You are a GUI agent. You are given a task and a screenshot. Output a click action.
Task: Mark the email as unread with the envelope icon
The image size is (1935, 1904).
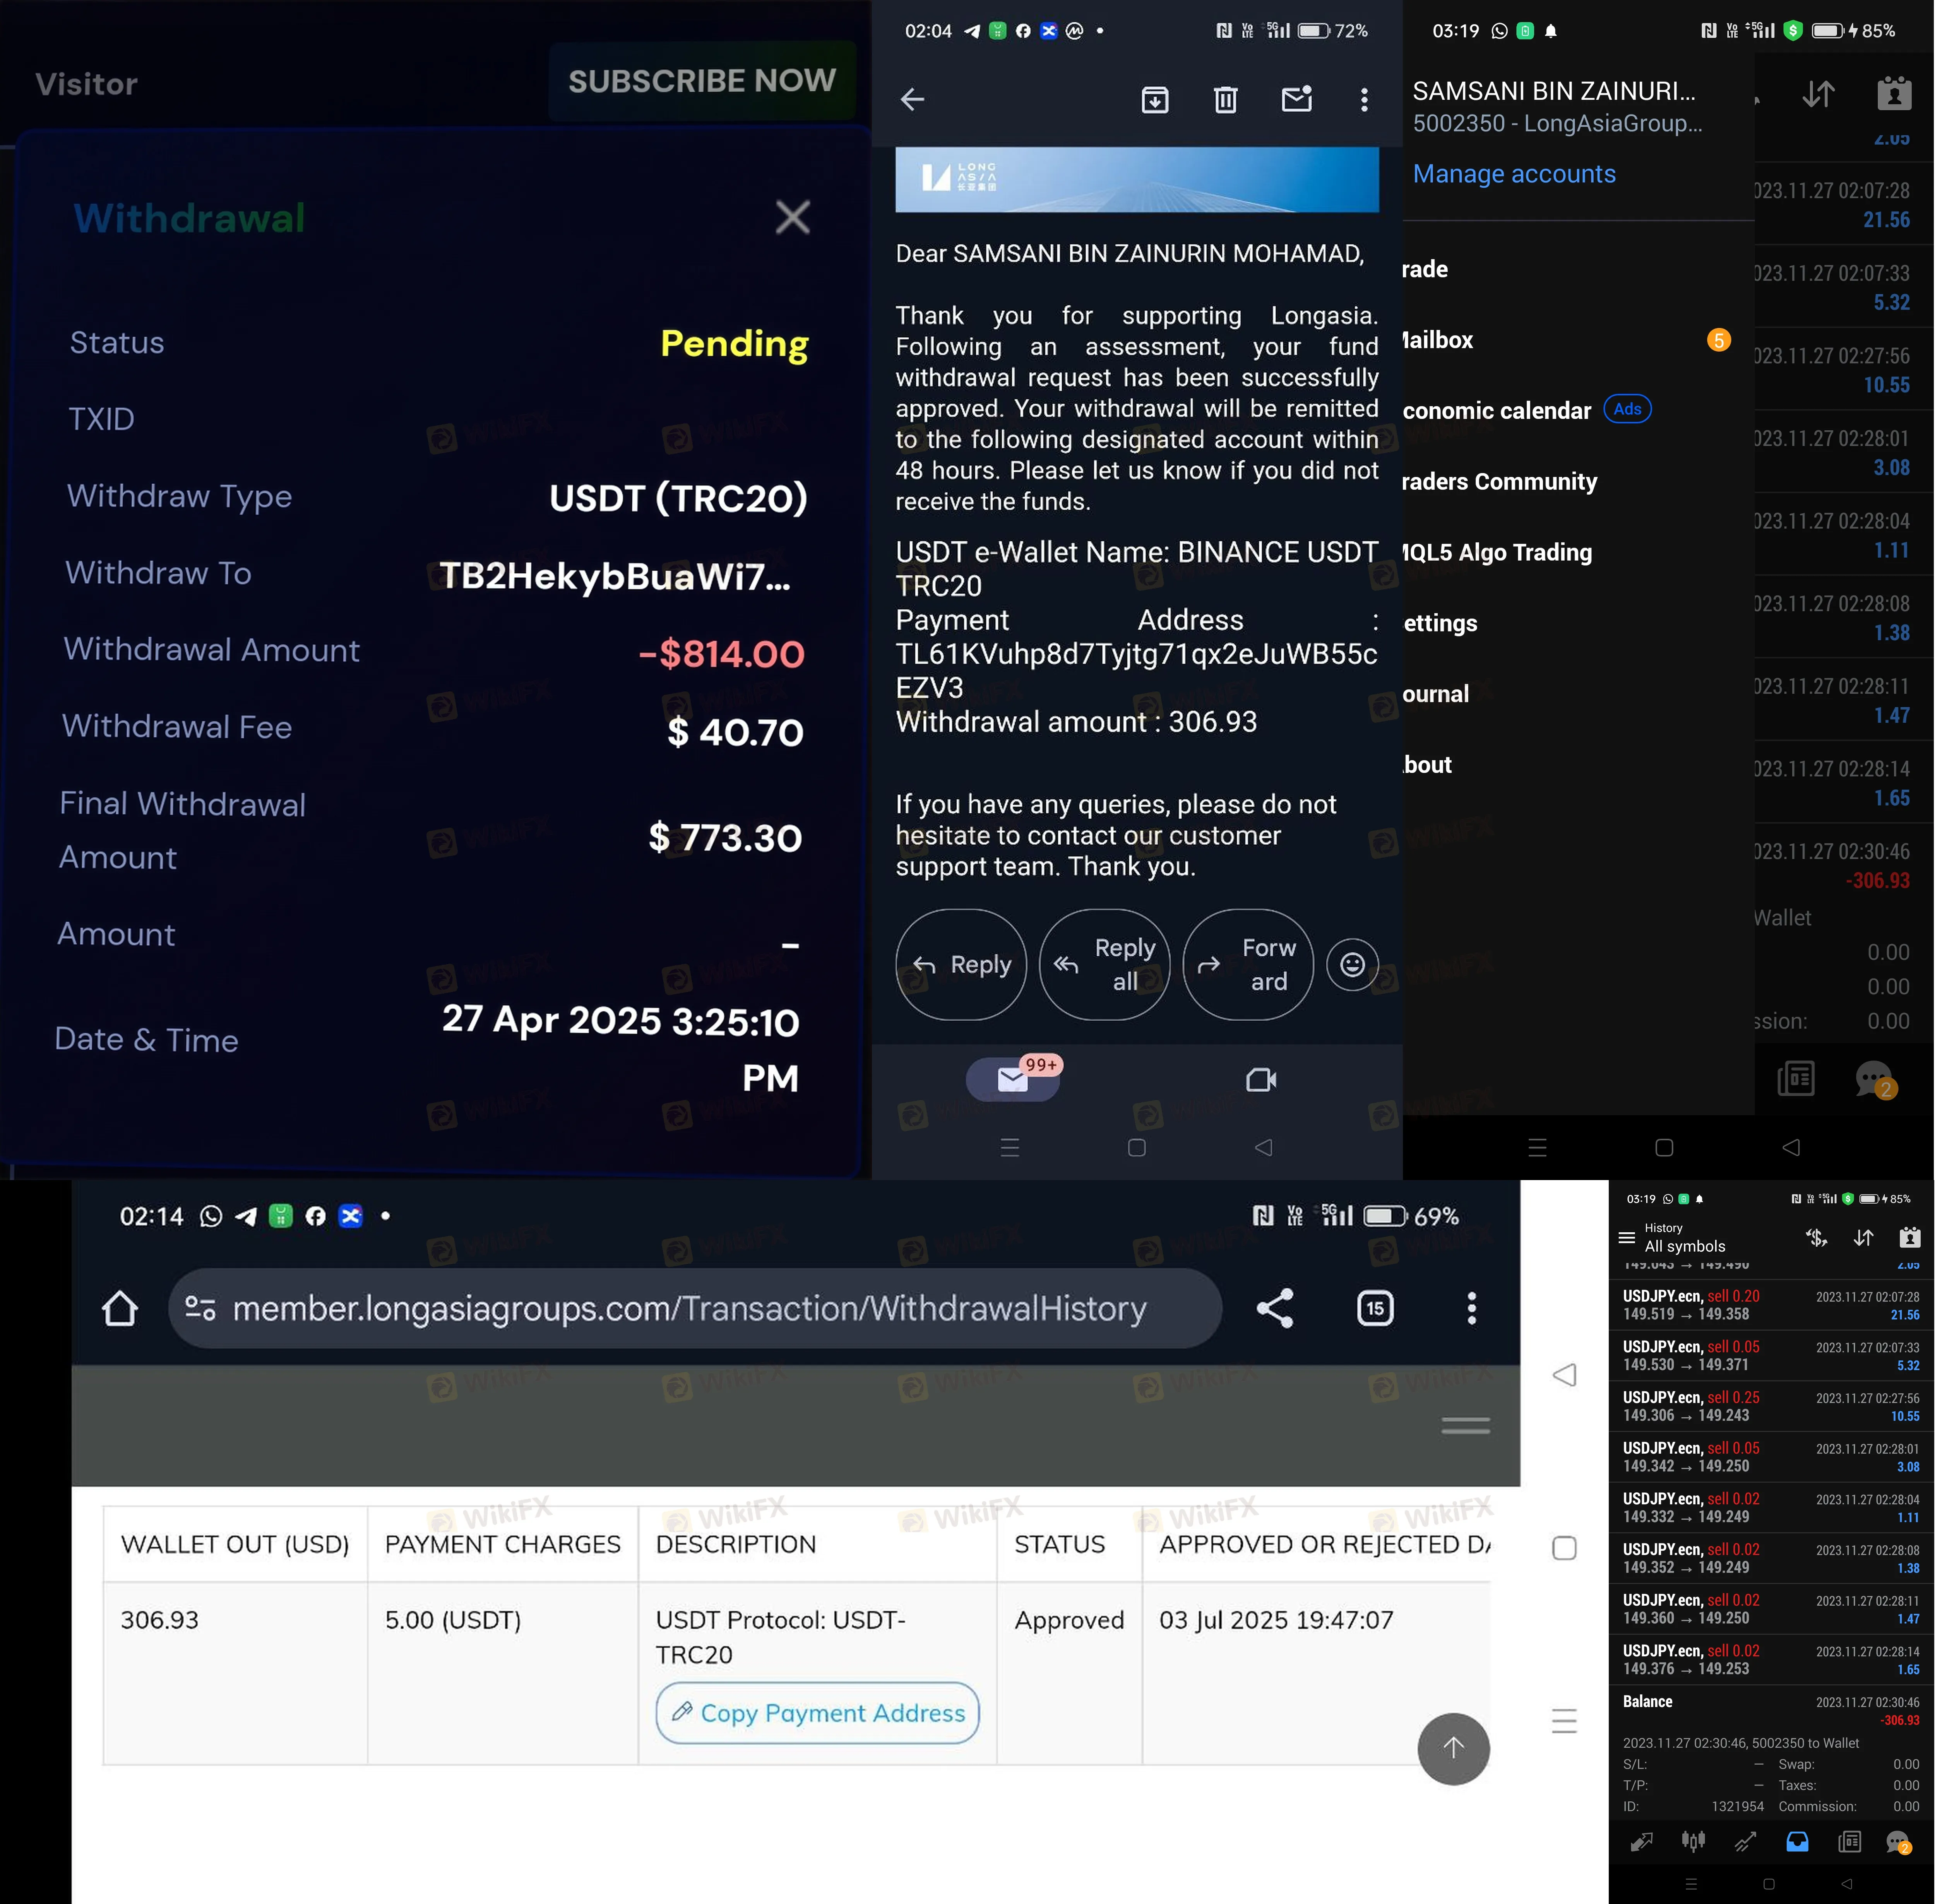click(x=1296, y=99)
